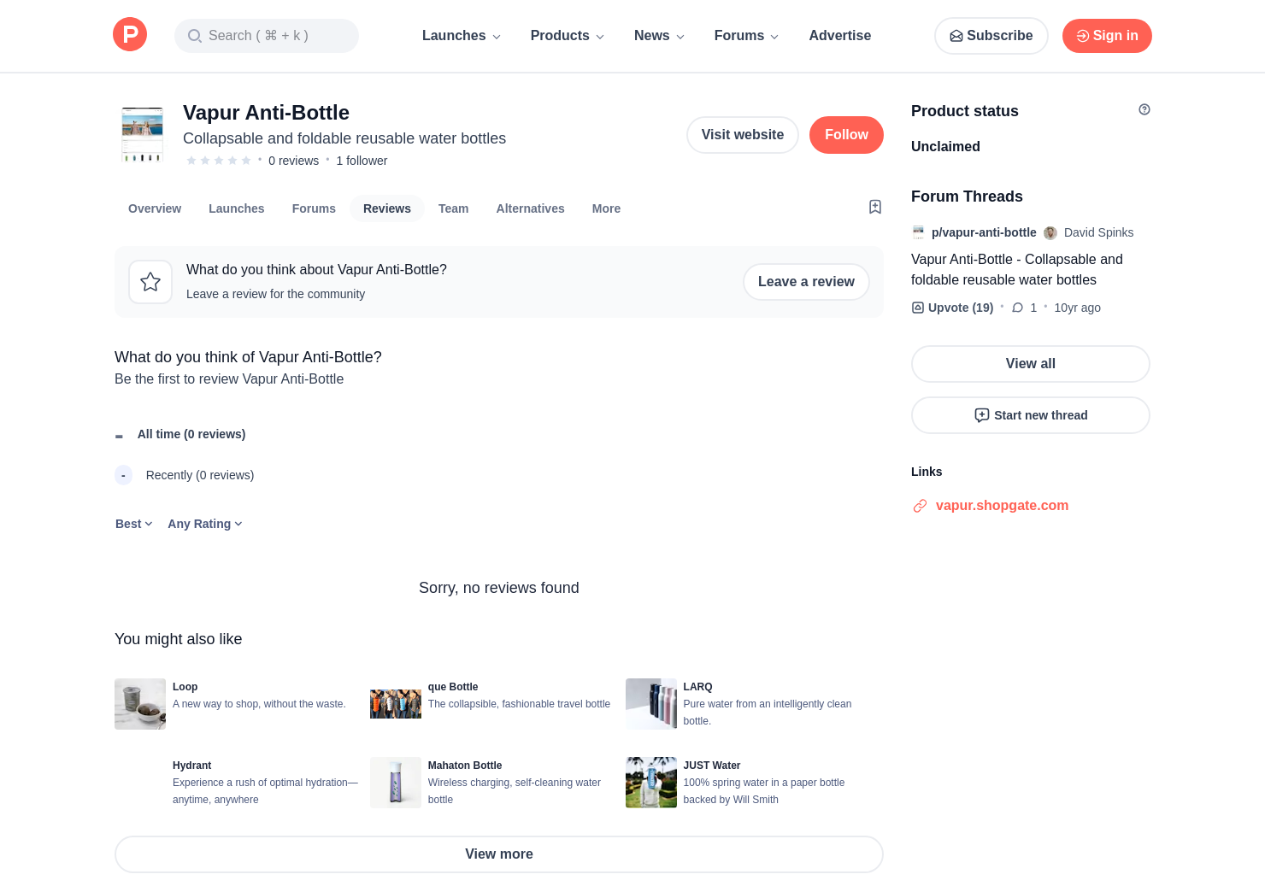Open the Any Rating filter dropdown
This screenshot has width=1265, height=886.
(205, 524)
